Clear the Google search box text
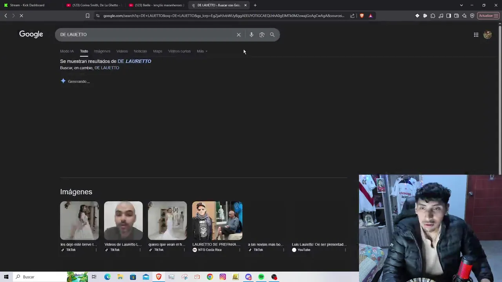 [238, 34]
